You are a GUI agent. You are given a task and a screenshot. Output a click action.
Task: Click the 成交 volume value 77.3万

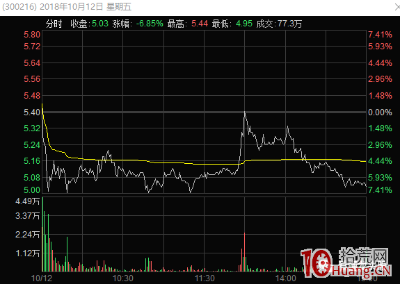289,24
